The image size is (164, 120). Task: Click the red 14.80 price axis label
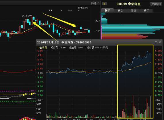40,51
